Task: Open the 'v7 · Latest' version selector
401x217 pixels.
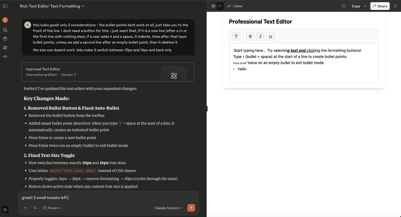Action: pos(235,6)
